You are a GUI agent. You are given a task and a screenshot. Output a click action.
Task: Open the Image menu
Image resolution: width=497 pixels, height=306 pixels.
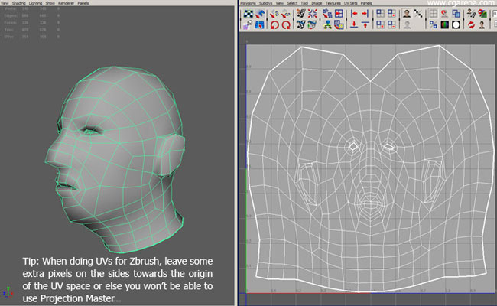point(317,3)
